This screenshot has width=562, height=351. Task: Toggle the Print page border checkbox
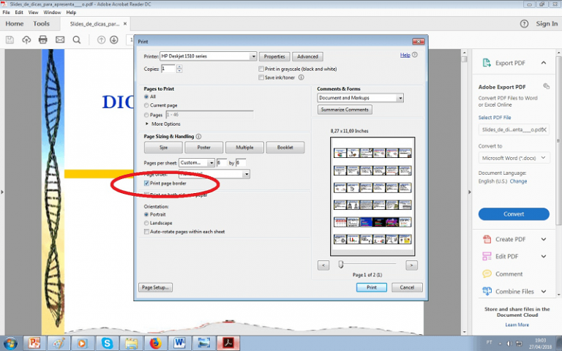pos(147,184)
